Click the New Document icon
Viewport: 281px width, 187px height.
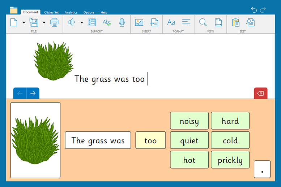pos(14,22)
